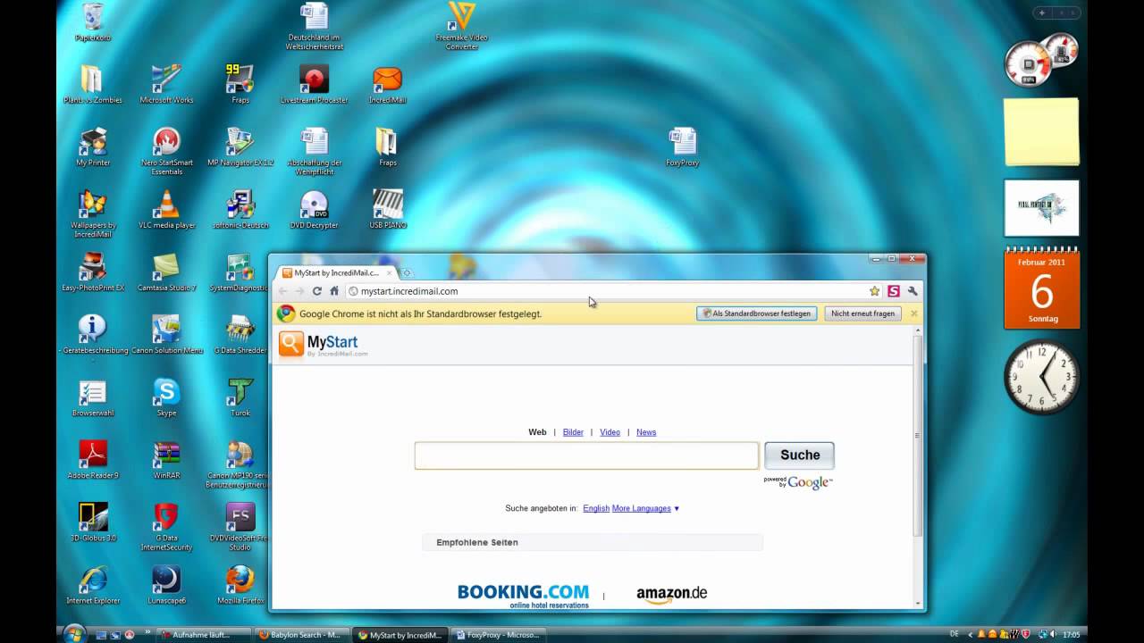Open Adobe Reader 9 from the desktop
This screenshot has height=643, width=1144.
click(93, 459)
